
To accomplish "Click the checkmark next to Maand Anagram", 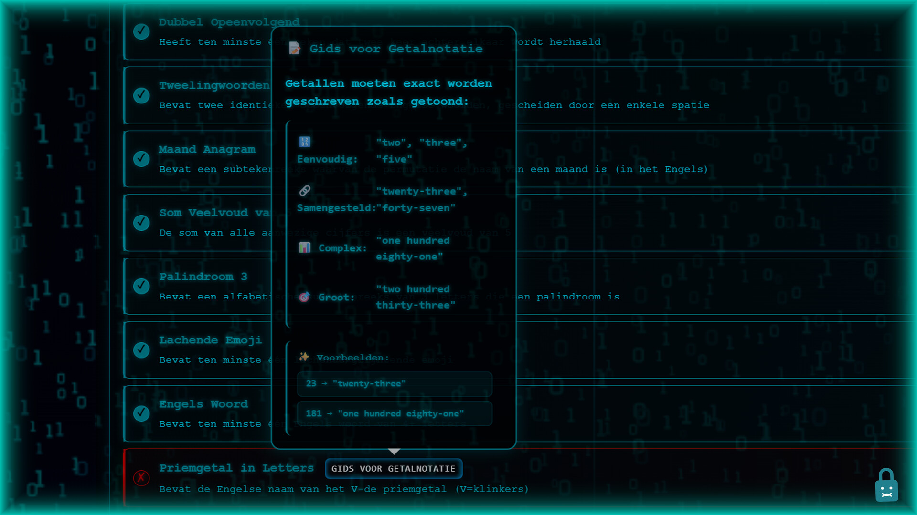I will click(x=141, y=158).
